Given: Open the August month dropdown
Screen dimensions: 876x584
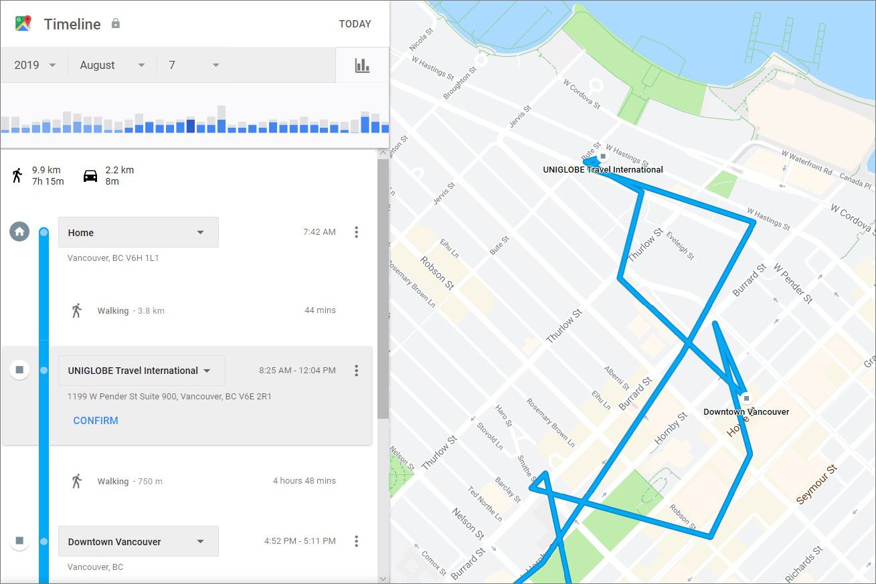Looking at the screenshot, I should pyautogui.click(x=112, y=65).
